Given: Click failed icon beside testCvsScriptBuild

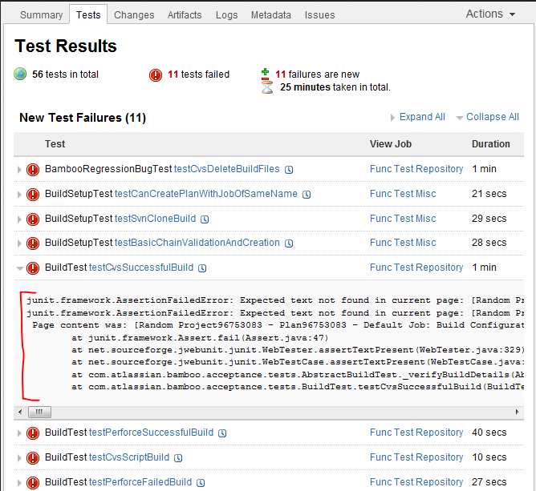Looking at the screenshot, I should pyautogui.click(x=33, y=458).
